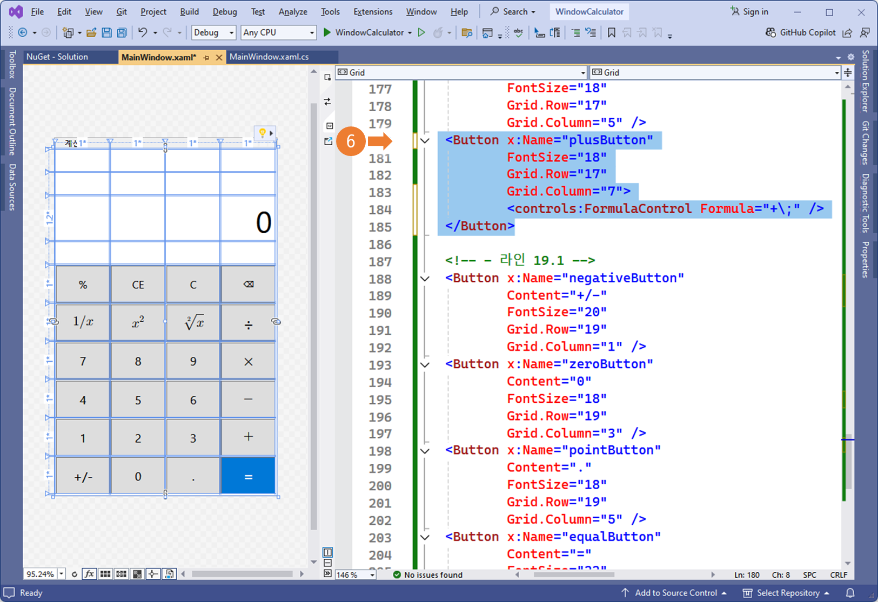The image size is (878, 602).
Task: Toggle the fx effects button in designer
Action: [x=89, y=574]
